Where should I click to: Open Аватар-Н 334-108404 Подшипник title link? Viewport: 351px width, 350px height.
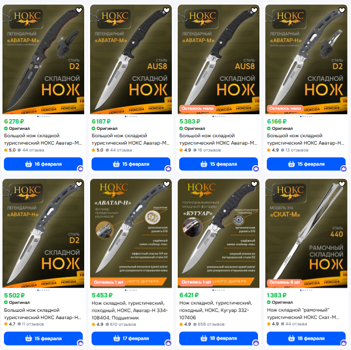[x=130, y=310]
